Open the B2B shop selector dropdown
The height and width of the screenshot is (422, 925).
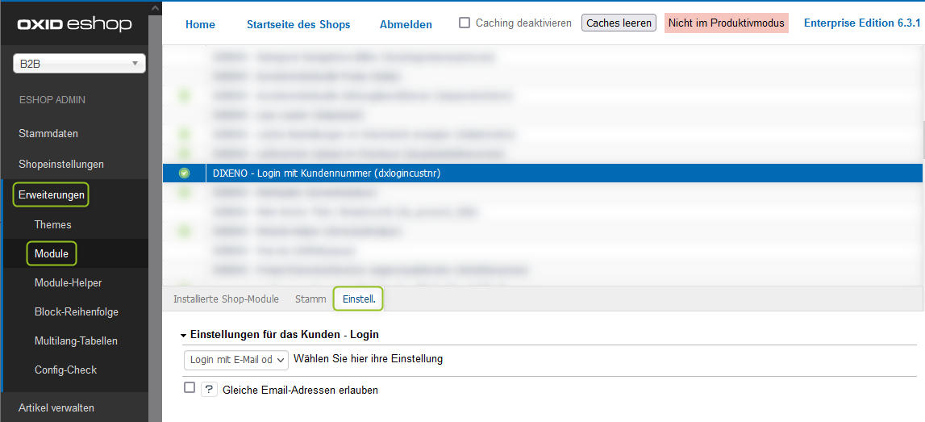[x=80, y=65]
